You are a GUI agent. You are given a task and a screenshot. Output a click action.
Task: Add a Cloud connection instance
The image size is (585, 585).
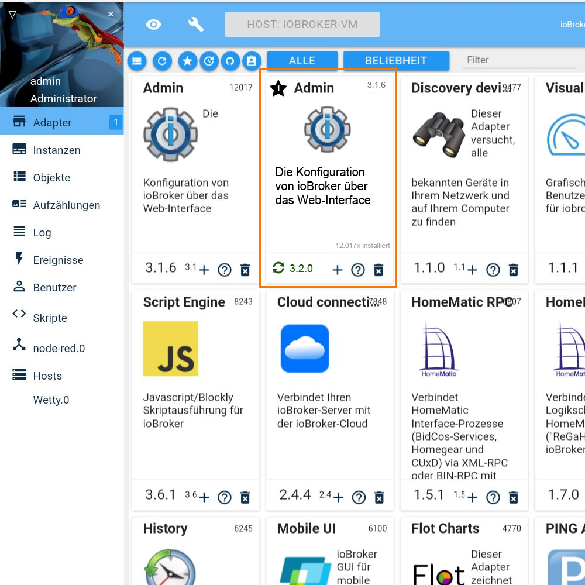tap(338, 497)
